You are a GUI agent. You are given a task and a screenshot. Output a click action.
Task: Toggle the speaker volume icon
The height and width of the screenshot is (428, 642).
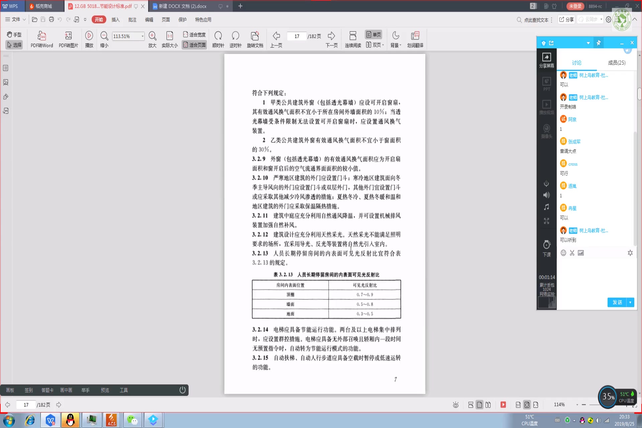point(546,195)
